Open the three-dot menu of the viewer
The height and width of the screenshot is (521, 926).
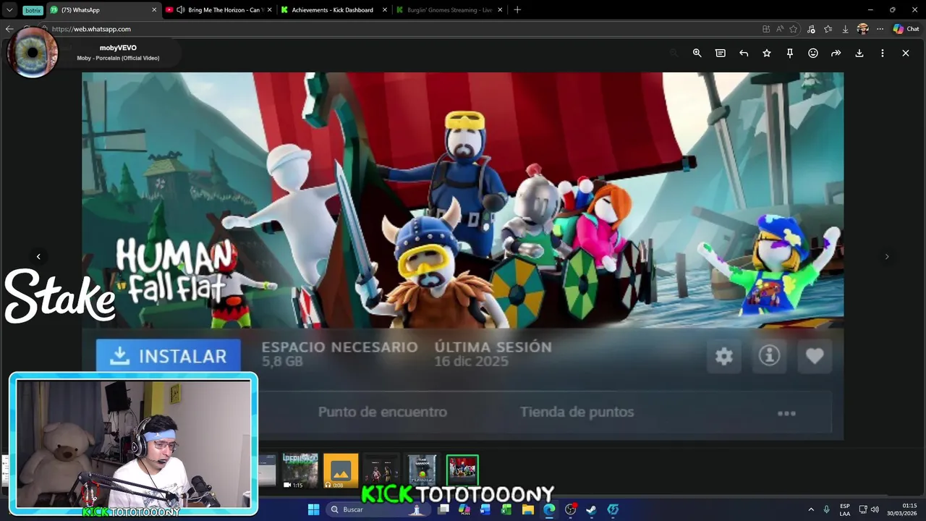(883, 53)
